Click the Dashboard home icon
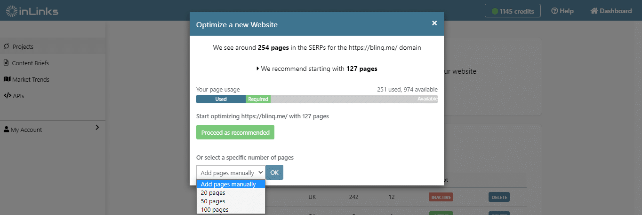This screenshot has height=215, width=642. point(594,11)
